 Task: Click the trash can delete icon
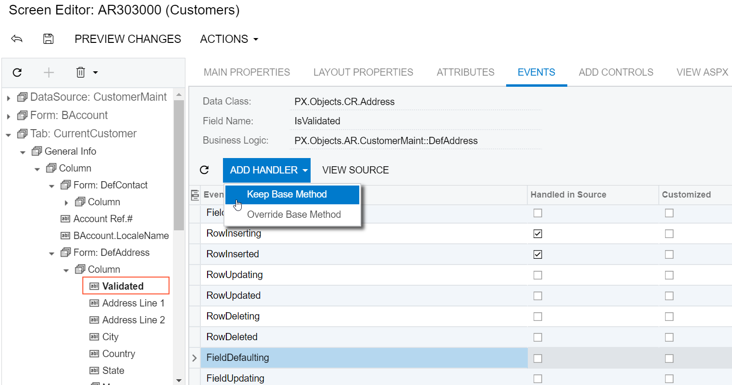coord(80,72)
